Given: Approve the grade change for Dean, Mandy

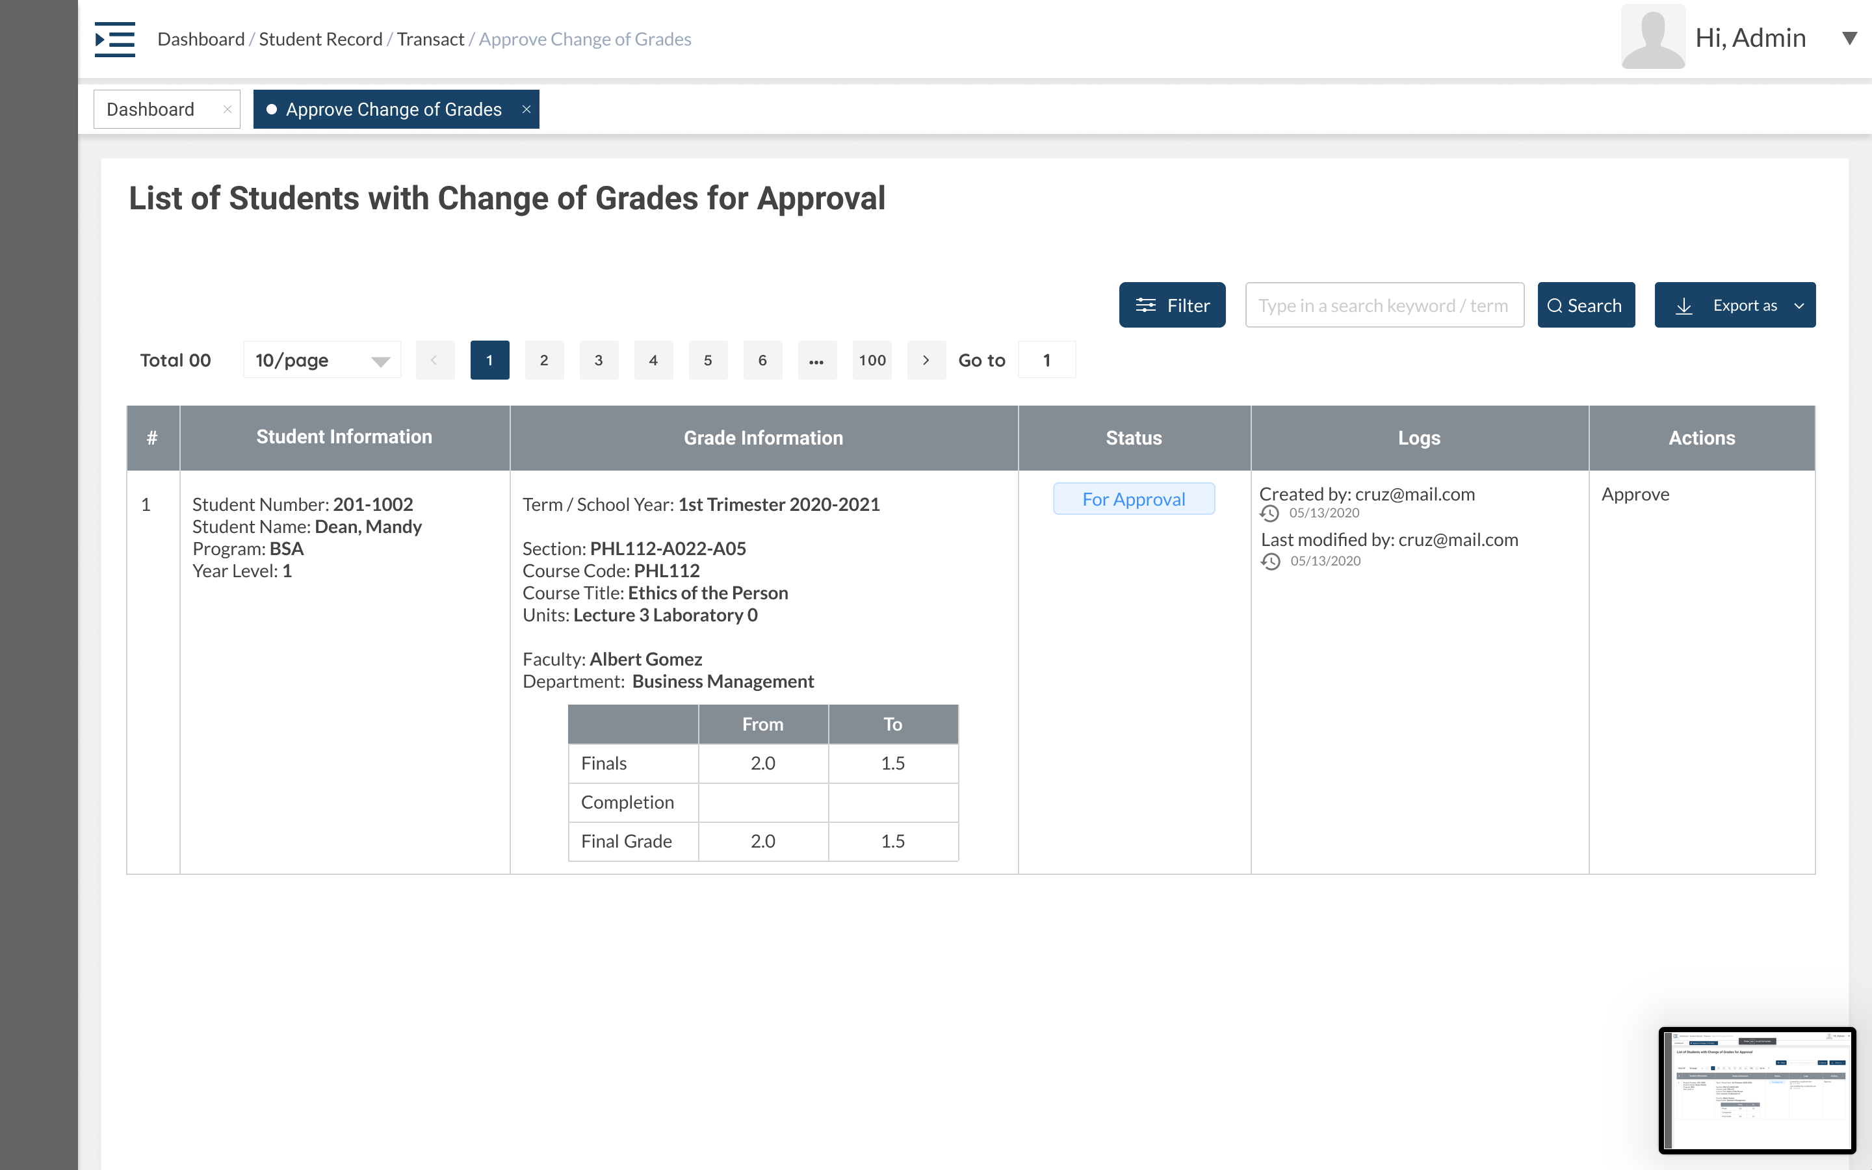Looking at the screenshot, I should (x=1635, y=495).
